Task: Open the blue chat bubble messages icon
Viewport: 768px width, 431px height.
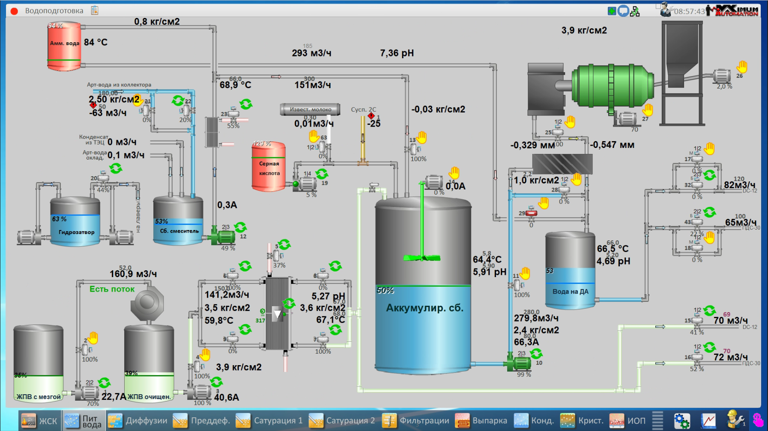Action: 623,11
